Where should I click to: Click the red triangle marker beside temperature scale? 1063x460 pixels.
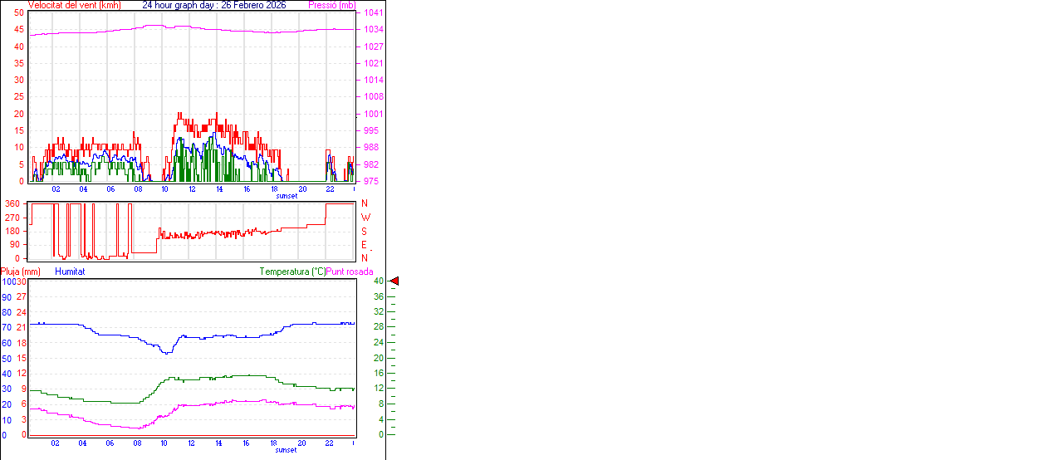click(394, 281)
